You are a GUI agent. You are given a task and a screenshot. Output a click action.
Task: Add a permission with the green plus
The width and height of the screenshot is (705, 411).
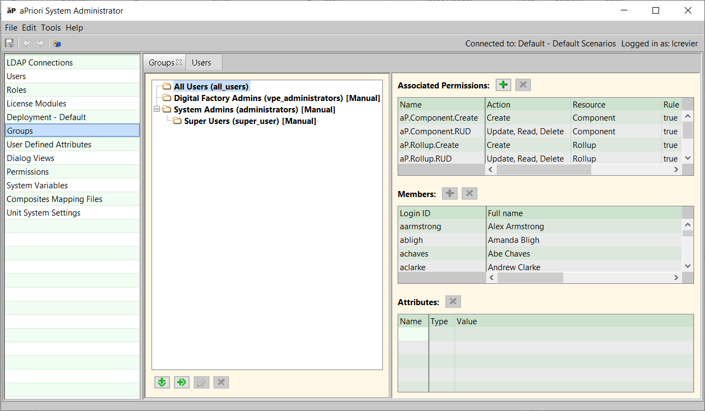(x=503, y=85)
